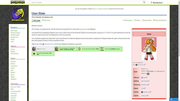Image resolution: width=180 pixels, height=101 pixels.
Task: Click the X icon beside artist credit
Action: click(136, 65)
